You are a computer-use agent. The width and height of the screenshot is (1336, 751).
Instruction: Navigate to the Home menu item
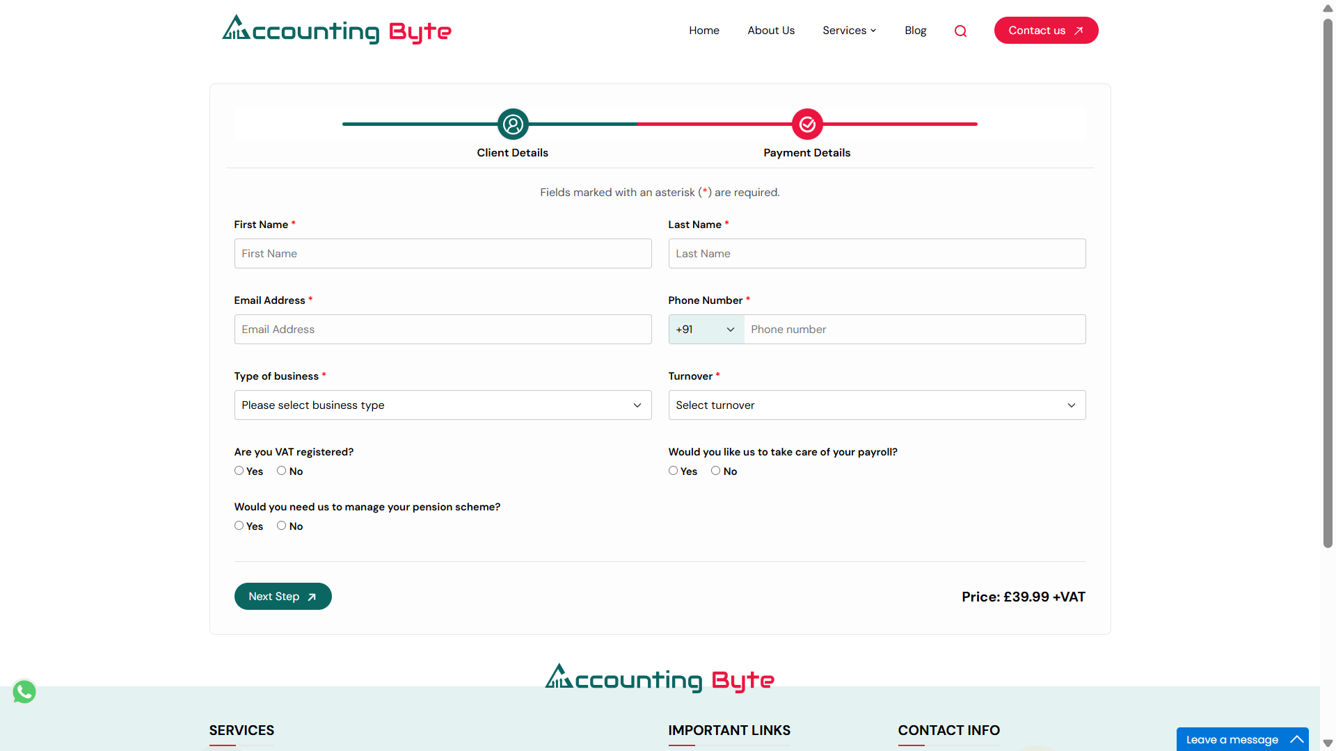[703, 30]
